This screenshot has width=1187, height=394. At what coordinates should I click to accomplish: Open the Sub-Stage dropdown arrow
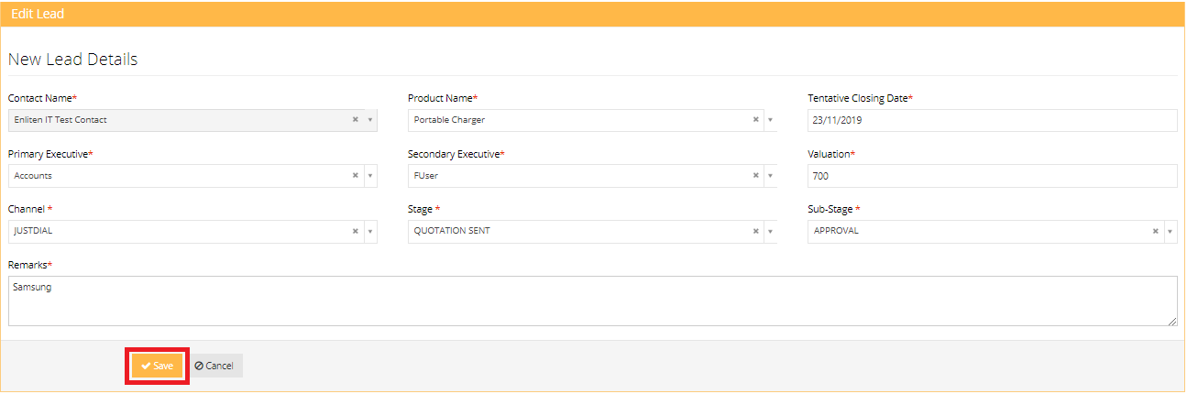tap(1171, 231)
